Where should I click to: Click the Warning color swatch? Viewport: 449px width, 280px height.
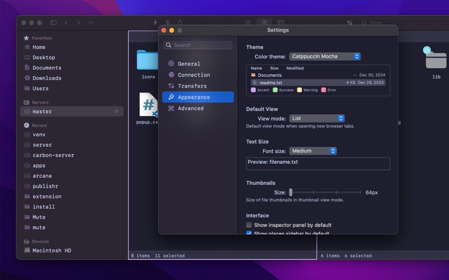point(300,90)
